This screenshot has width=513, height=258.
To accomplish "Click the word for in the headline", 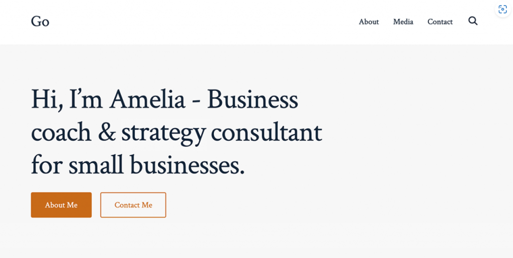I will coord(46,165).
